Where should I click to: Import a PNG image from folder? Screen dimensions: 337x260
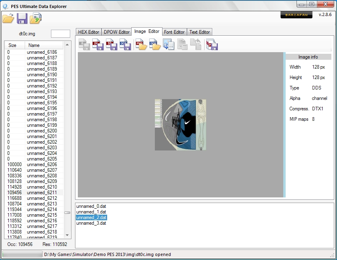141,44
